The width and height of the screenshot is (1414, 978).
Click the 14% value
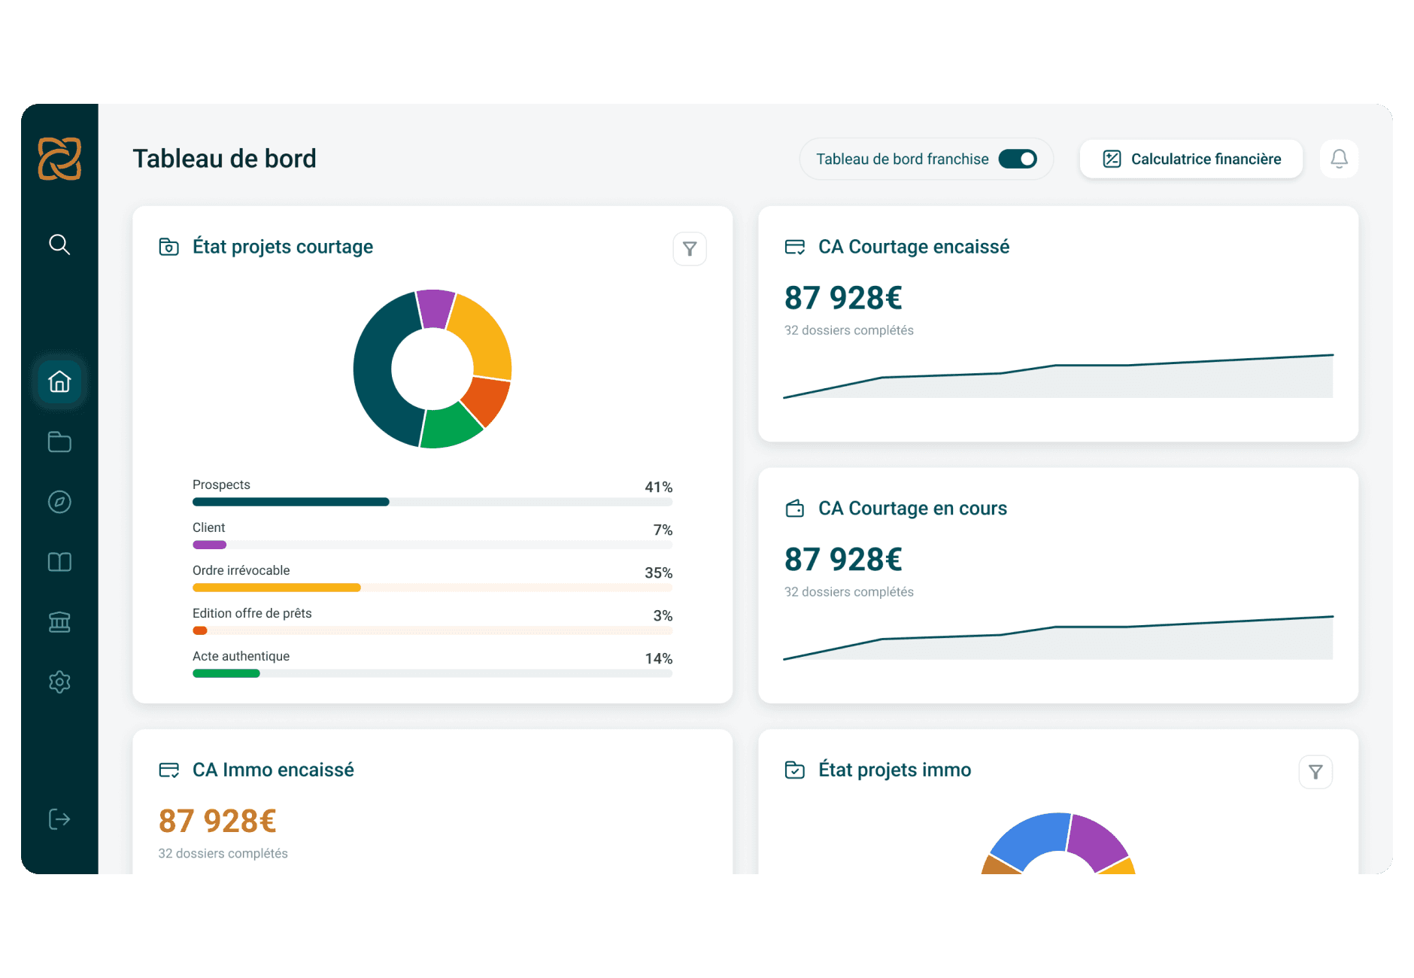coord(659,658)
